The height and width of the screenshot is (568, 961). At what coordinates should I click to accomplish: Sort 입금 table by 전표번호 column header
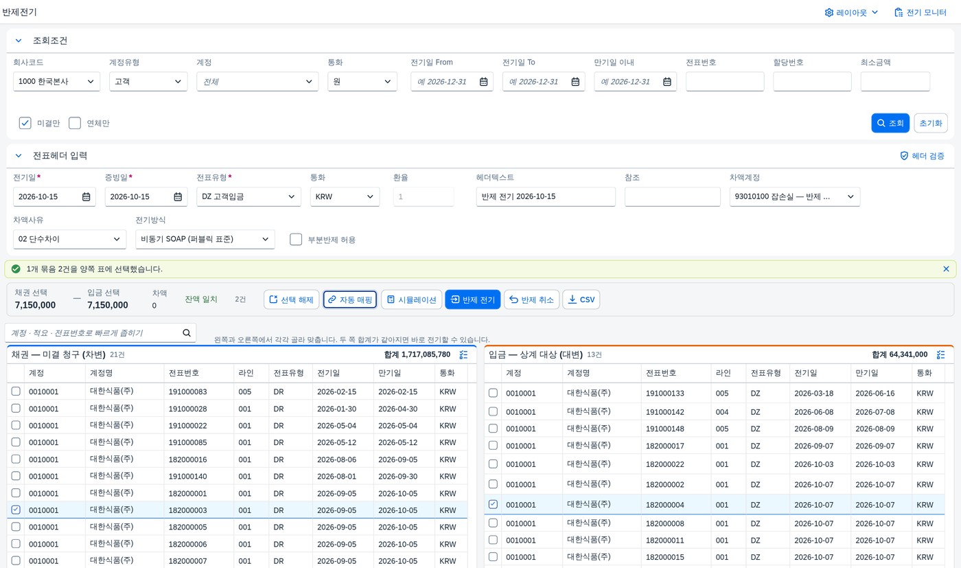pos(676,373)
